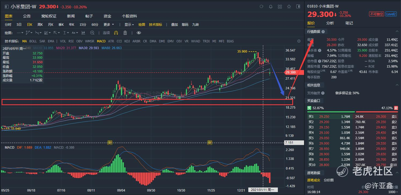The width and height of the screenshot is (401, 195).
Task: Collapse the 逐笔数据 section
Action: tap(398, 173)
